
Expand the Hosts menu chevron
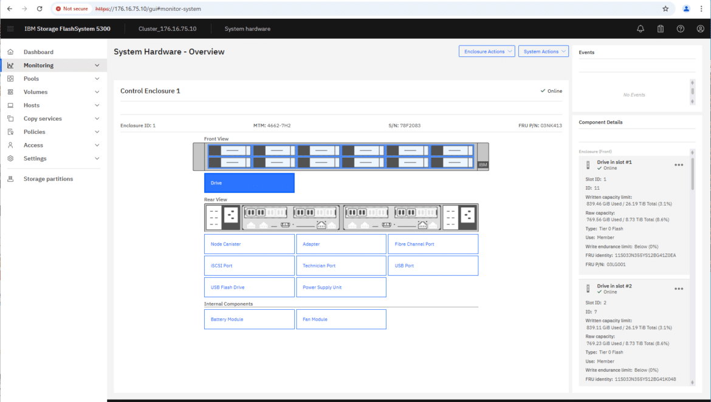point(97,106)
